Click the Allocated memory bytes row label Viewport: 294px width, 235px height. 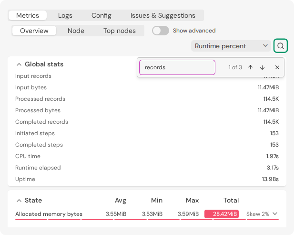click(x=49, y=214)
